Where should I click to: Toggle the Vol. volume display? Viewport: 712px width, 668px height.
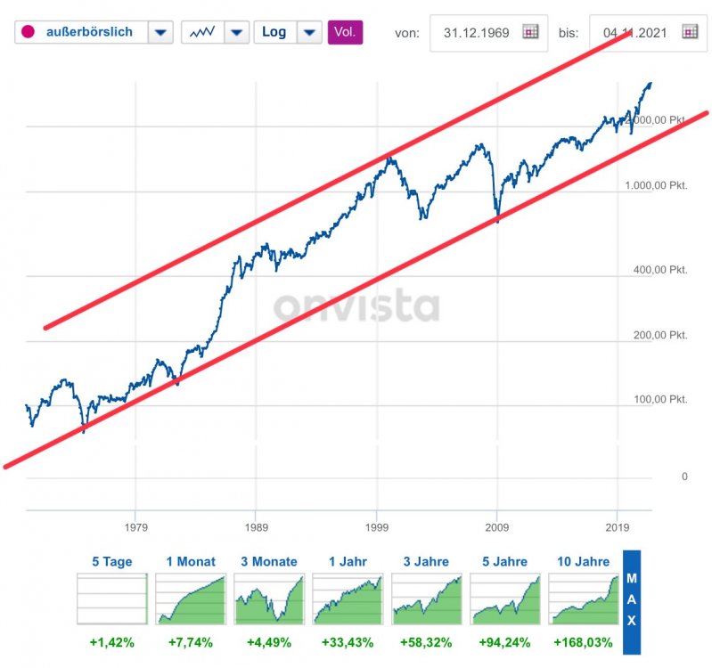tap(345, 32)
